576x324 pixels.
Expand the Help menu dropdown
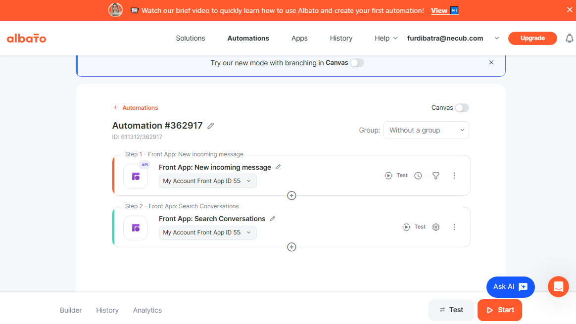386,38
